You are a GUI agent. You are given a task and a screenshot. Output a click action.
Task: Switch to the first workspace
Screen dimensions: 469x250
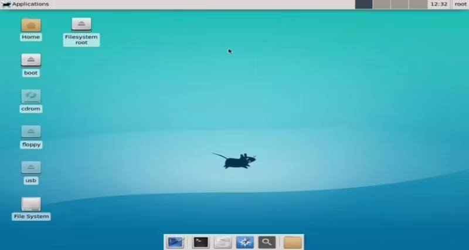coord(363,4)
